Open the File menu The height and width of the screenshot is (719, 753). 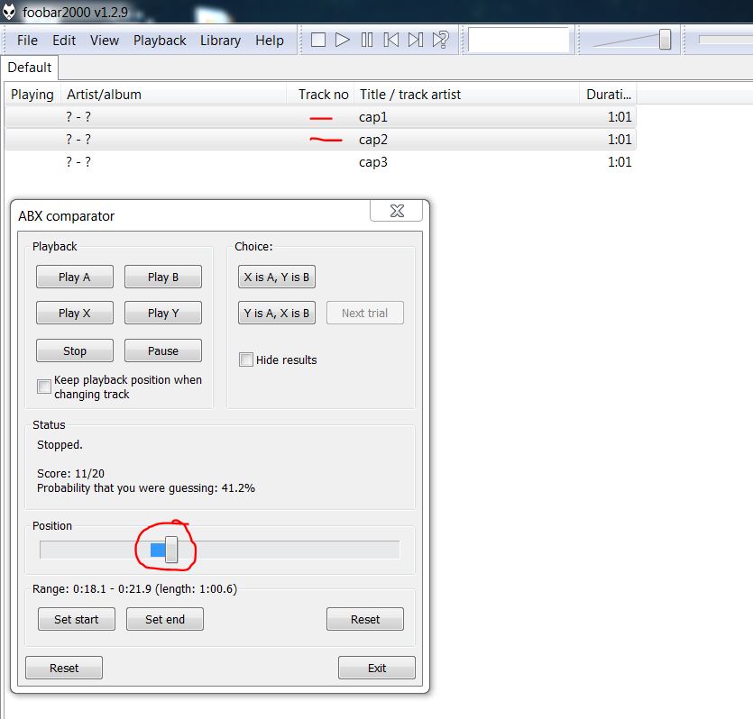27,41
